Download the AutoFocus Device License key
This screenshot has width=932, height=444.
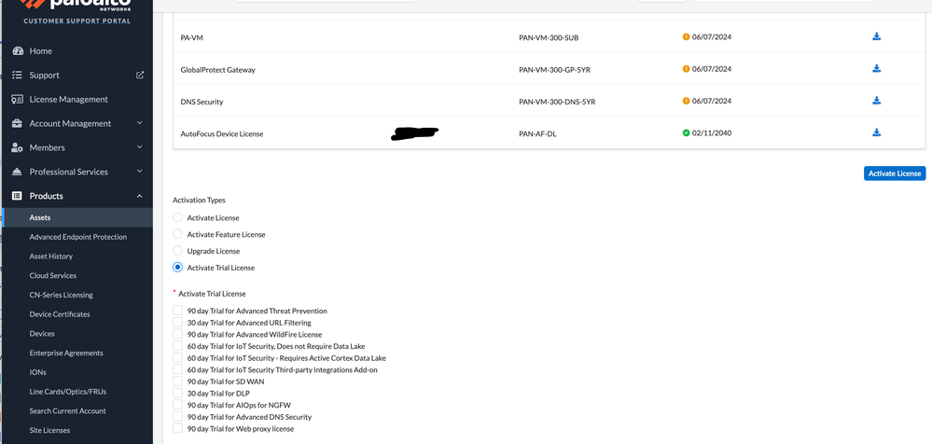pos(876,133)
